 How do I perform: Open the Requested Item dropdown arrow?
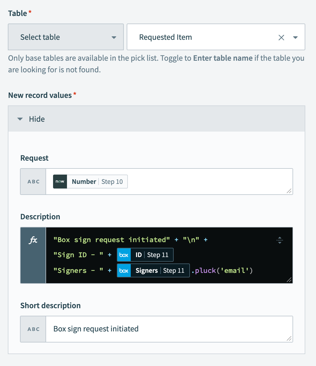pyautogui.click(x=295, y=37)
